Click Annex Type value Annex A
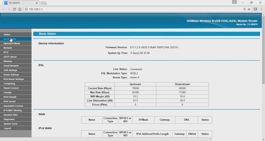This screenshot has width=265, height=141. (135, 77)
